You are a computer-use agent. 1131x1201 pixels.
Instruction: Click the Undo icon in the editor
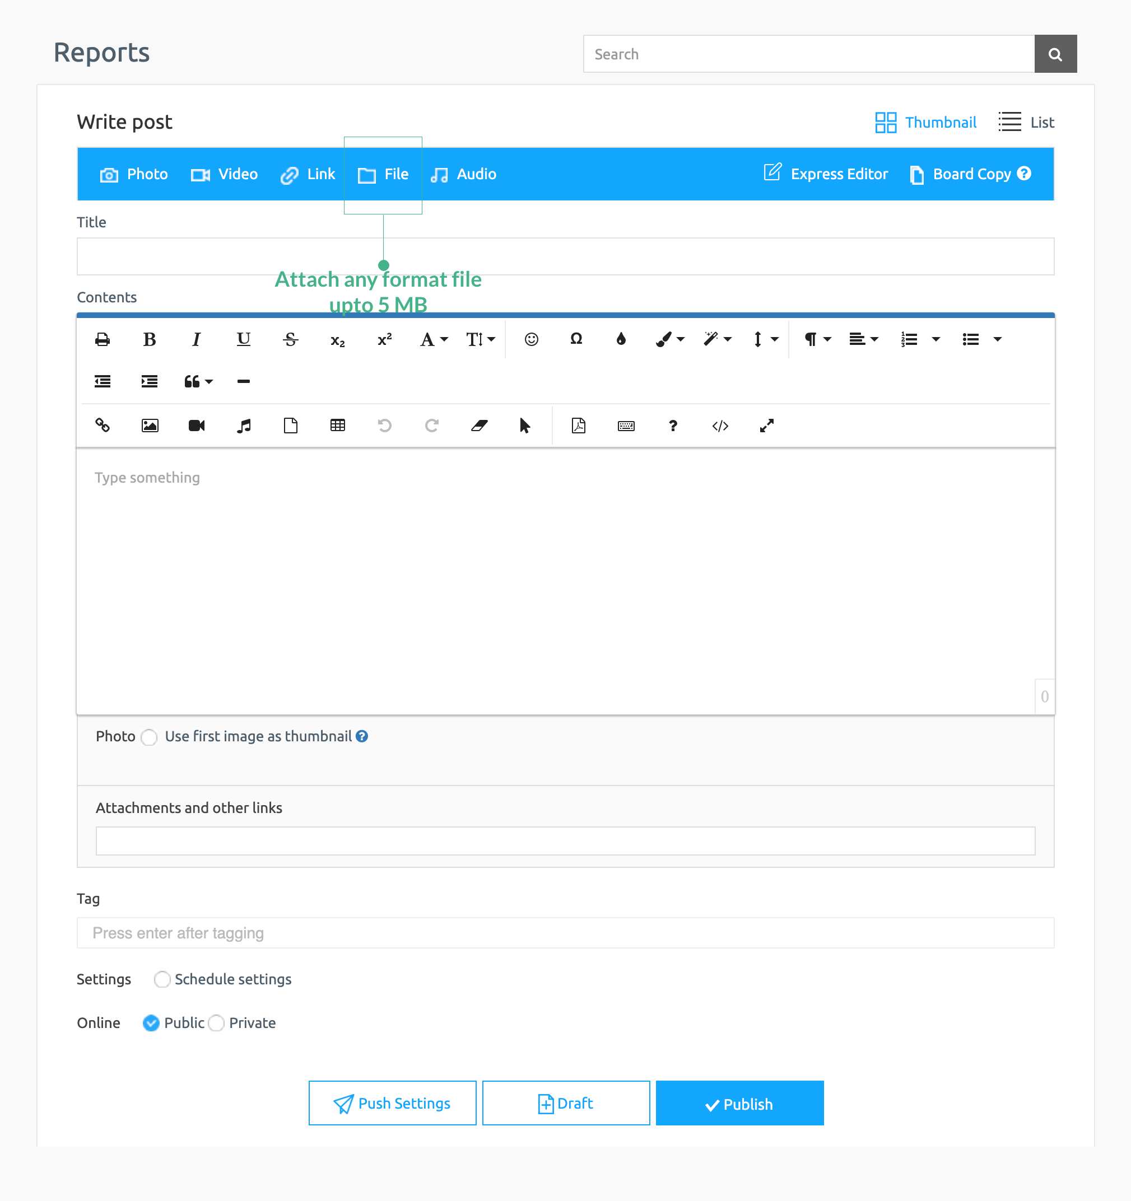tap(384, 426)
